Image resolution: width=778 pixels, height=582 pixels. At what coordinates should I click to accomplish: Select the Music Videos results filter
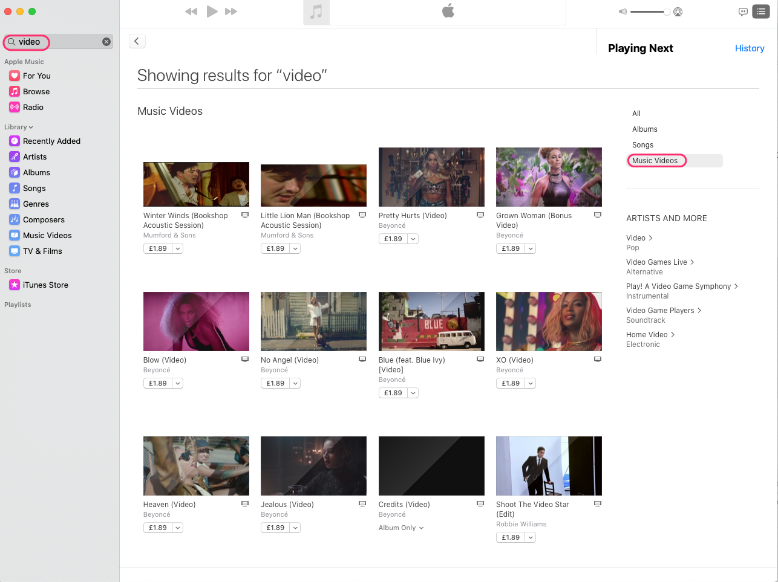pyautogui.click(x=675, y=160)
